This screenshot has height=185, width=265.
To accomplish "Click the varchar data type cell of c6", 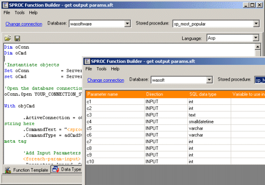I will (x=209, y=135).
